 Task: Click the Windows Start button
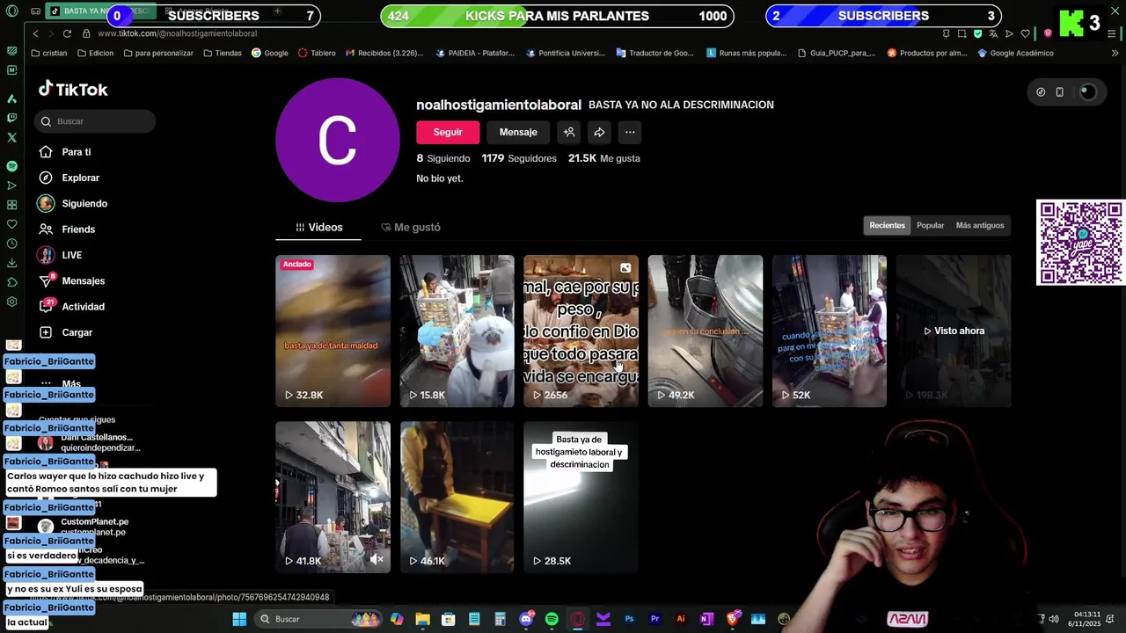tap(239, 619)
